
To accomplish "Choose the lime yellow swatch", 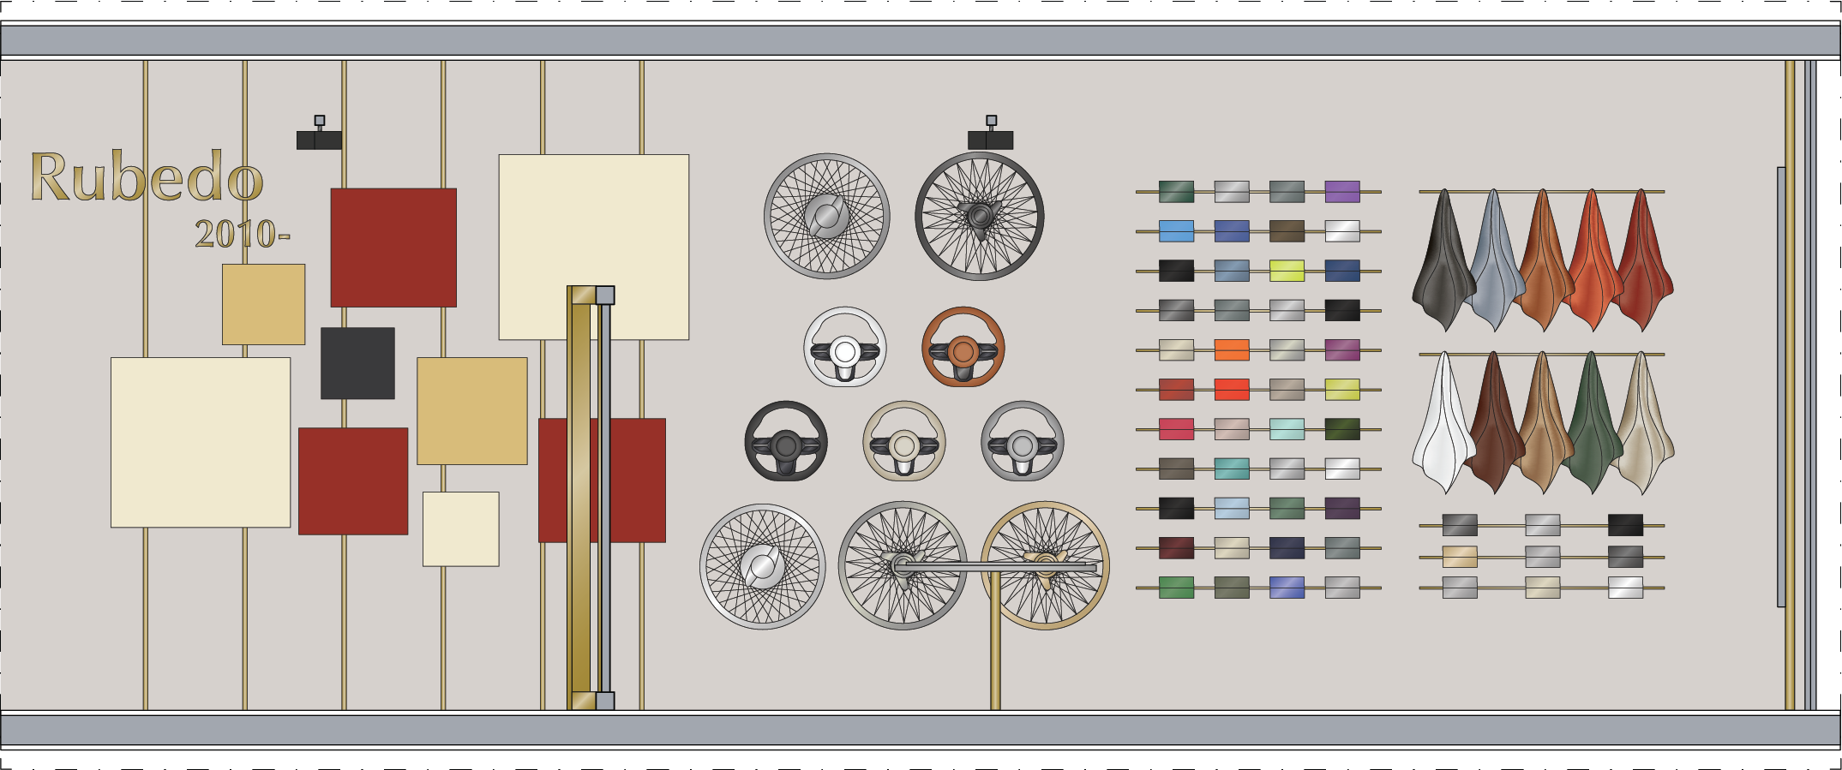I will (x=1287, y=271).
